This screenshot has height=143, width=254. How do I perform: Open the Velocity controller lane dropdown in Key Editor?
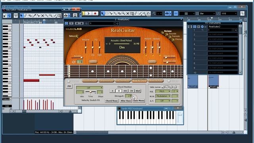tap(7, 99)
